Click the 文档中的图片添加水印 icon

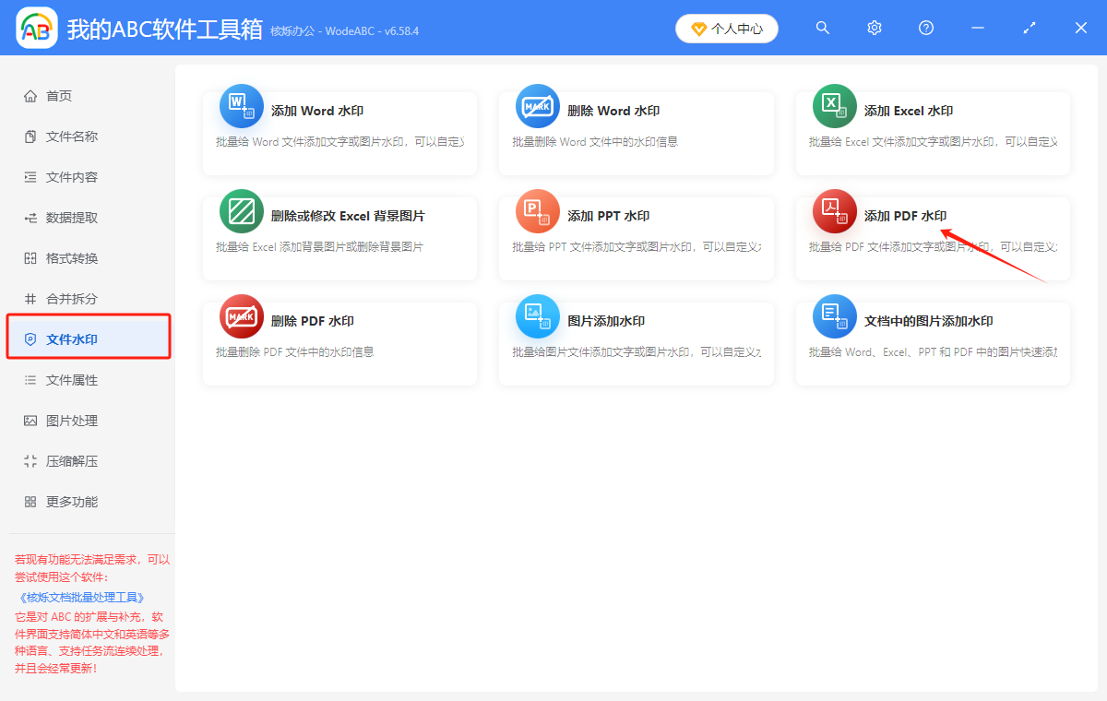tap(834, 316)
